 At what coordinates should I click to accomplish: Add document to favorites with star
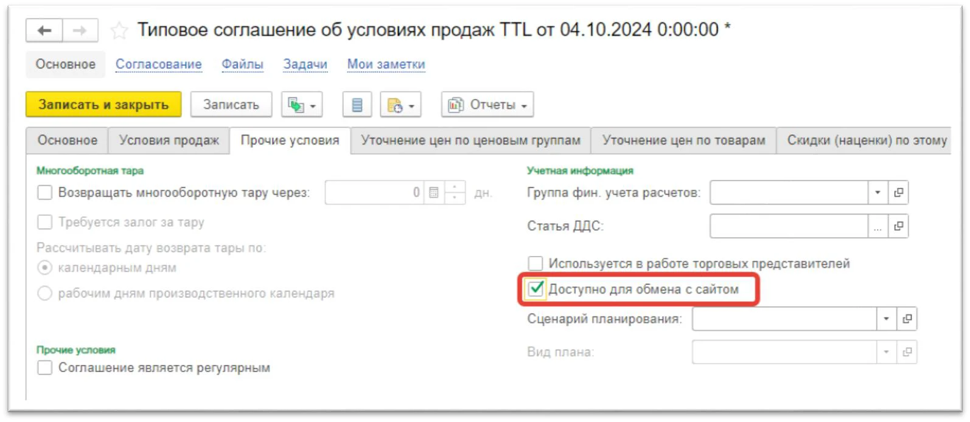coord(119,30)
